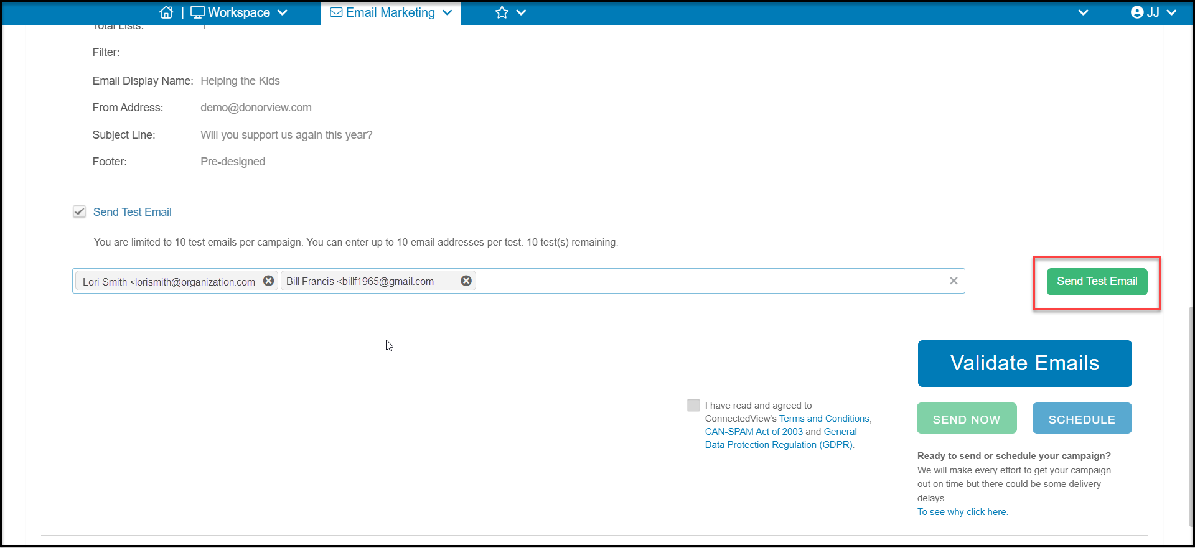Click the green Send Test Email button

pos(1097,282)
